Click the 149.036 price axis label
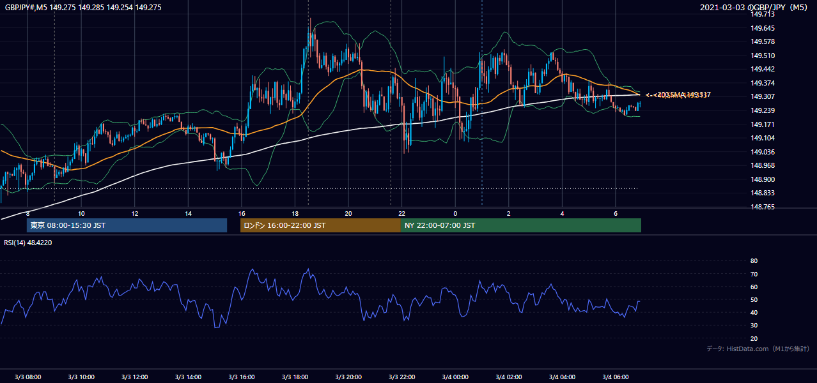The image size is (817, 383). point(763,152)
